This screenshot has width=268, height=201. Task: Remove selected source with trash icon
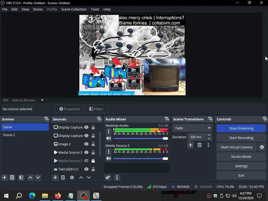click(x=63, y=177)
